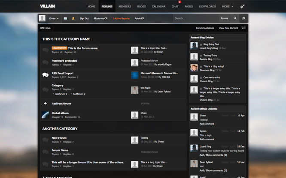Screen dimensions: 286x178
Task: Click the Sign Out link
Action: coord(84,18)
